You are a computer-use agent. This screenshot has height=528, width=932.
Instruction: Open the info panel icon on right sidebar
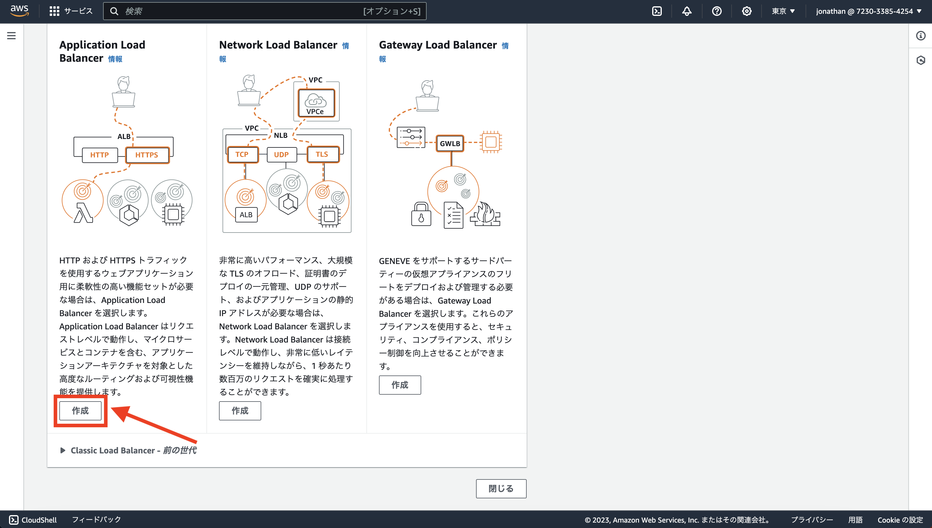[921, 36]
